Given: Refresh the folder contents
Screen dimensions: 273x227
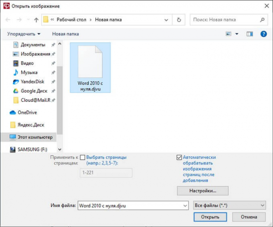Looking at the screenshot, I should point(179,20).
